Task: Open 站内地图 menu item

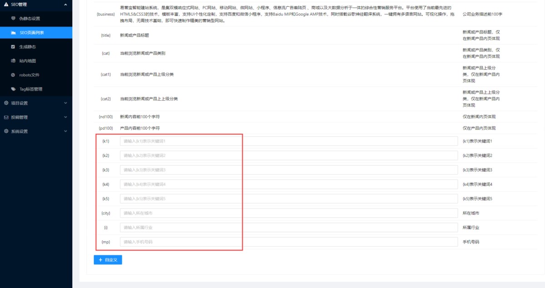Action: coord(36,61)
